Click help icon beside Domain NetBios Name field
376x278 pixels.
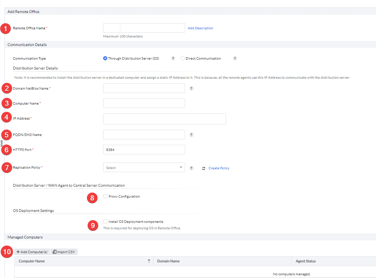tap(191, 88)
